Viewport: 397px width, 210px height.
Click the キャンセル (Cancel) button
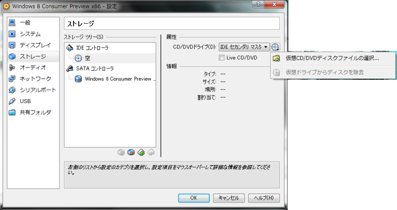pyautogui.click(x=229, y=198)
